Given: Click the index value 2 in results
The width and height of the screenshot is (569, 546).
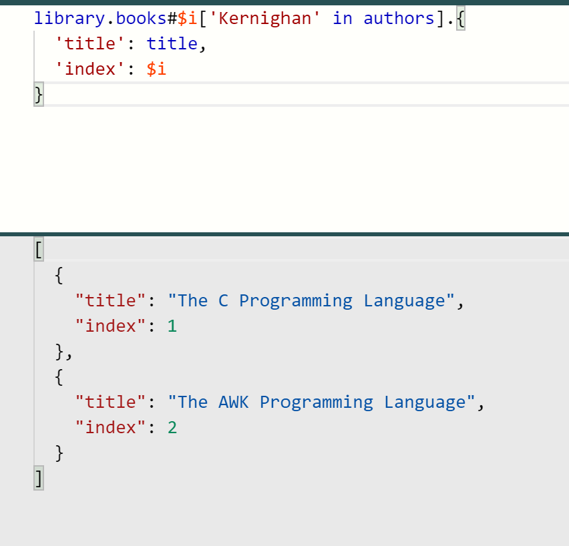Looking at the screenshot, I should pos(172,427).
